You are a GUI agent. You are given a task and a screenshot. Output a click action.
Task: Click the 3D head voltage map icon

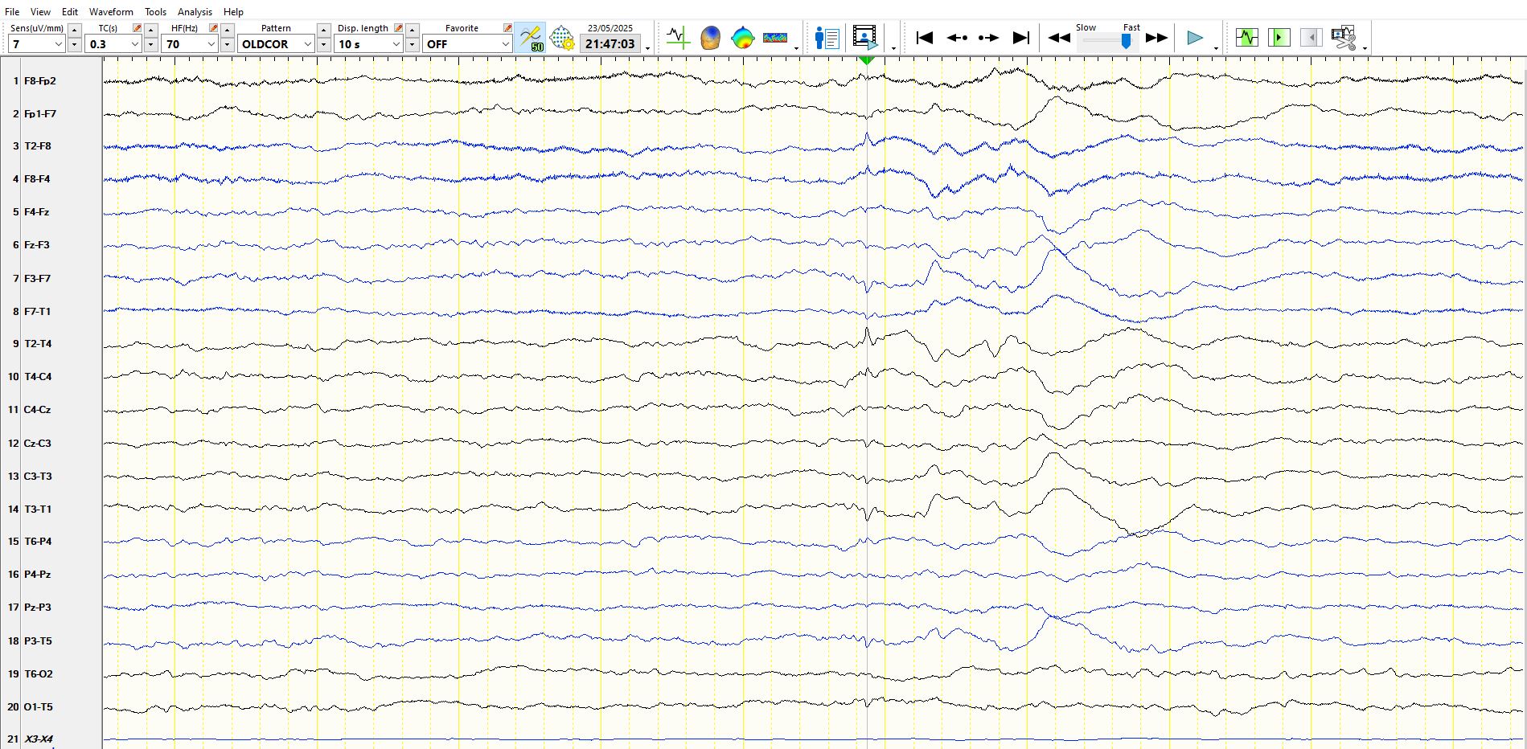pos(710,38)
